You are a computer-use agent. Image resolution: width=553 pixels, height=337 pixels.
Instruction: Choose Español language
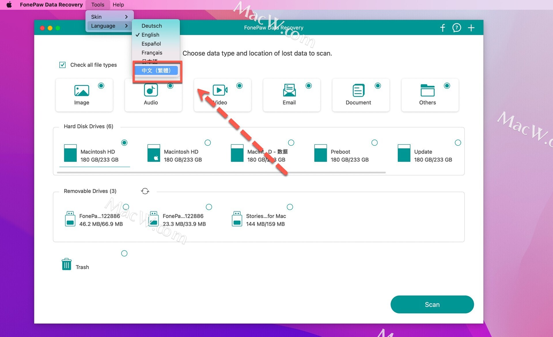pos(156,43)
